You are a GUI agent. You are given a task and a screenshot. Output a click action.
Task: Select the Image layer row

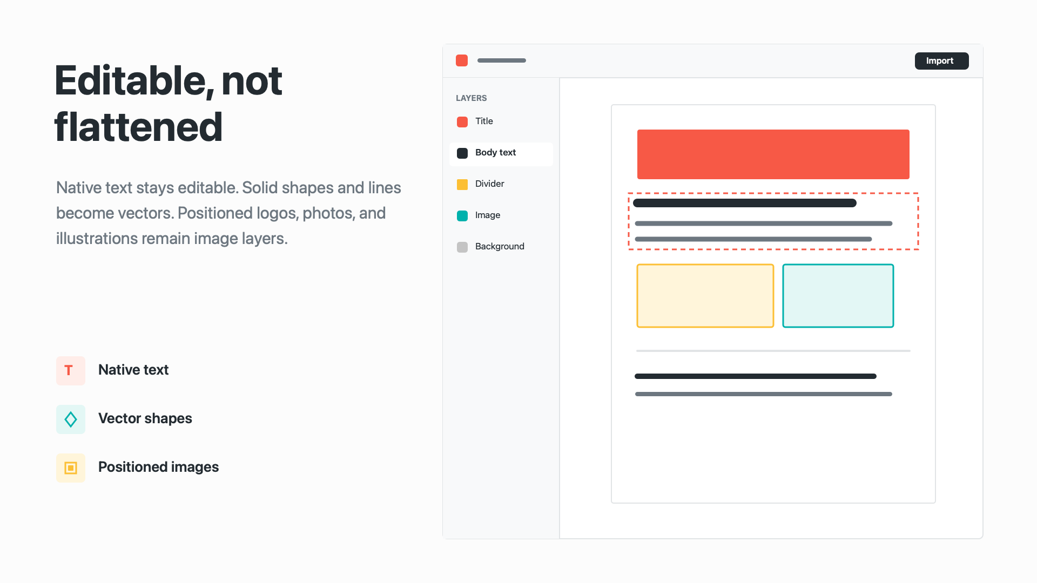[501, 216]
